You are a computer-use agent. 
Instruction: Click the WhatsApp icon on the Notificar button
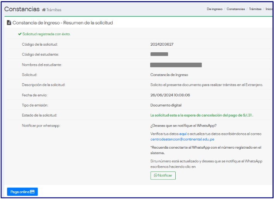(x=156, y=175)
